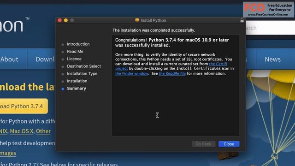Screen dimensions: 295x166
Task: Select the Introduction step in the sidebar
Action: (x=78, y=44)
